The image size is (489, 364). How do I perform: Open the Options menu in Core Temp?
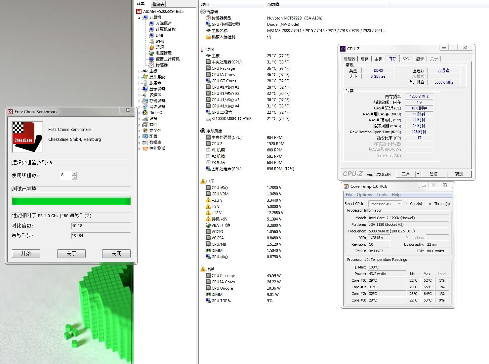click(364, 195)
